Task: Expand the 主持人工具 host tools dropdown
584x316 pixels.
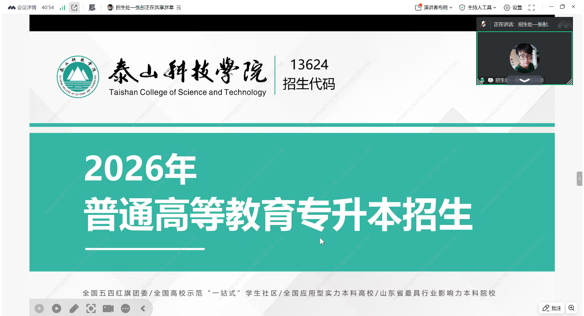Action: [478, 7]
